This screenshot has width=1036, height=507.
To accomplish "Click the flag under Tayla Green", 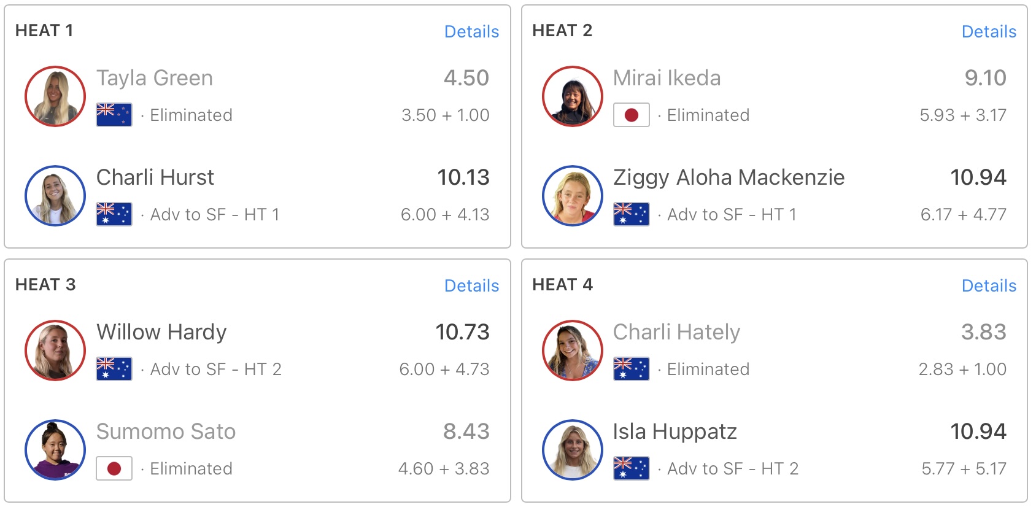I will coord(114,115).
